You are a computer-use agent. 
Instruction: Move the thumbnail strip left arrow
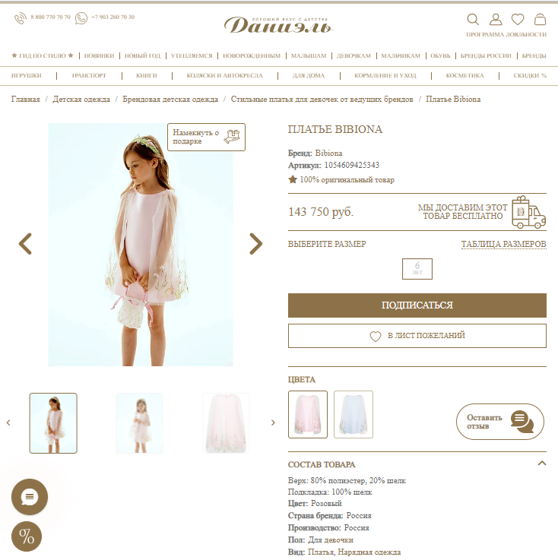pyautogui.click(x=8, y=422)
